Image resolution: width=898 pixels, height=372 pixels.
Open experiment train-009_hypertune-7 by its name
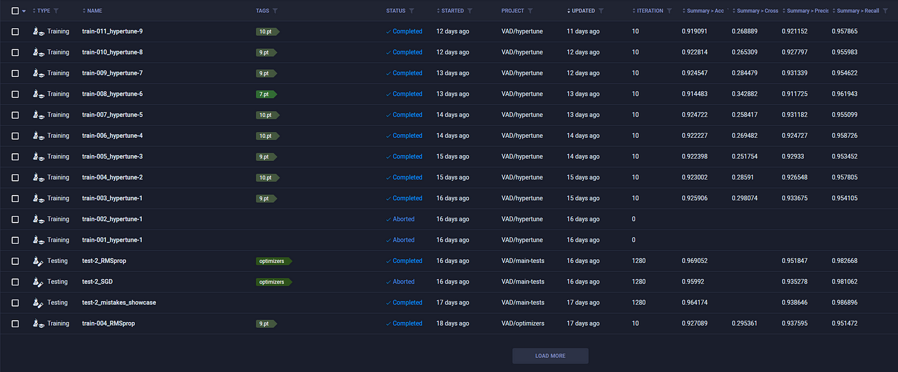112,73
